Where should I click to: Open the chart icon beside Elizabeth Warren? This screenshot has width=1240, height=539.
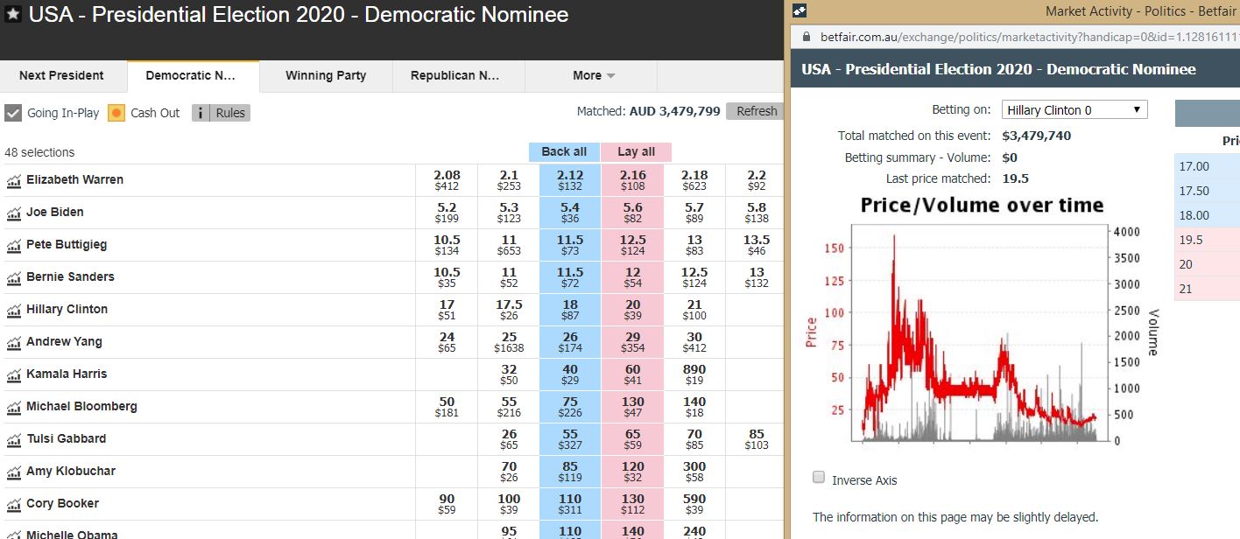(13, 181)
